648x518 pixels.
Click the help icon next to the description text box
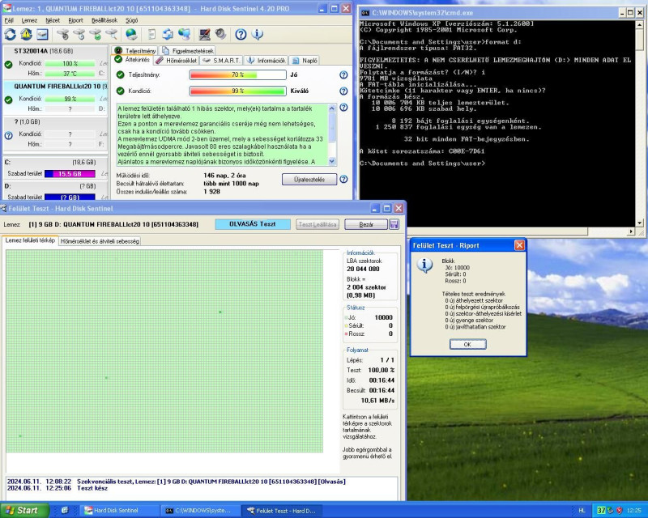[343, 108]
